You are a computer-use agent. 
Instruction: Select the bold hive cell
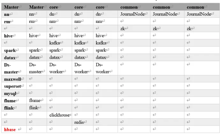click(14, 36)
